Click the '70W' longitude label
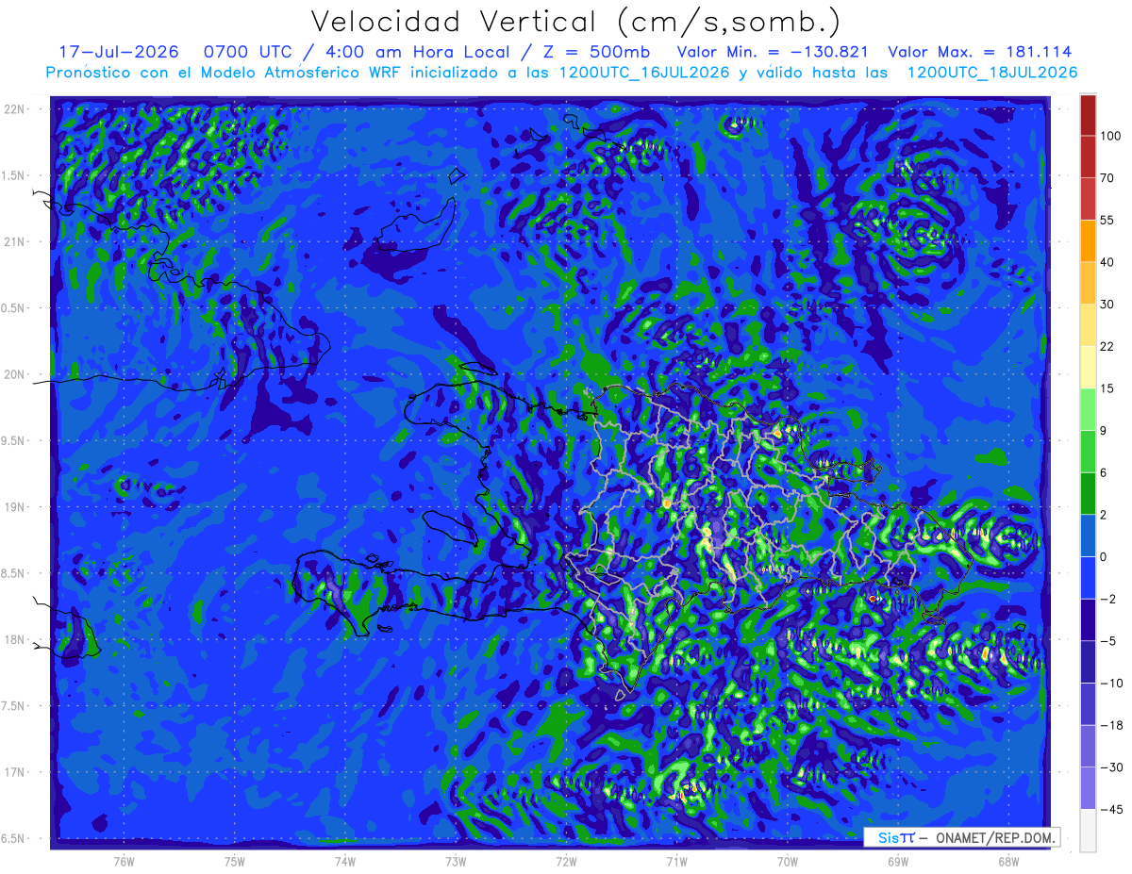 788,861
